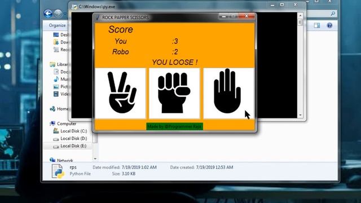Click the console scrollbar up arrow

[300, 16]
